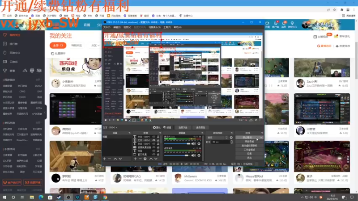This screenshot has height=201, width=358.
Task: Open the transition type dropdown in OBS
Action: click(217, 138)
